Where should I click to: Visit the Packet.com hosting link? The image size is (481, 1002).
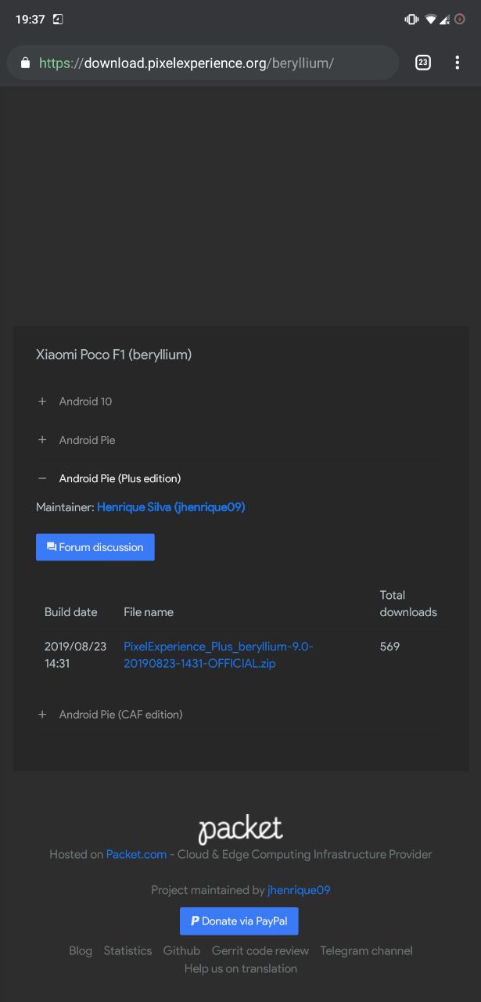137,854
